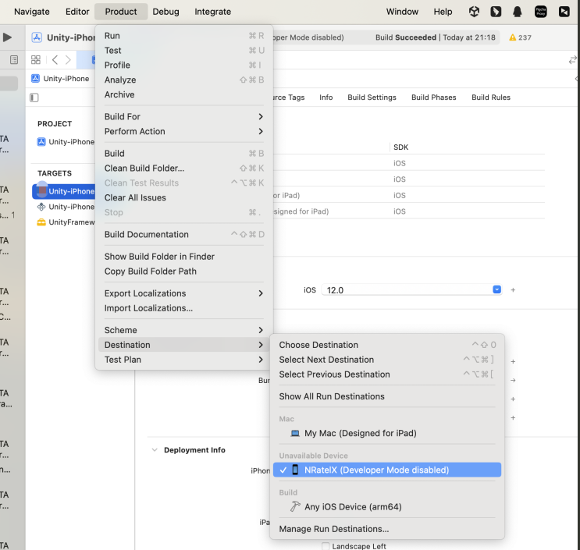Select Build menu item
Image resolution: width=580 pixels, height=550 pixels.
[x=184, y=154]
